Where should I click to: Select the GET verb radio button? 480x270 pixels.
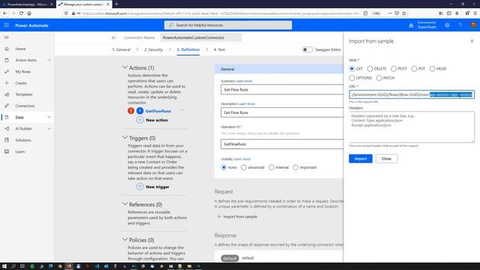point(352,68)
